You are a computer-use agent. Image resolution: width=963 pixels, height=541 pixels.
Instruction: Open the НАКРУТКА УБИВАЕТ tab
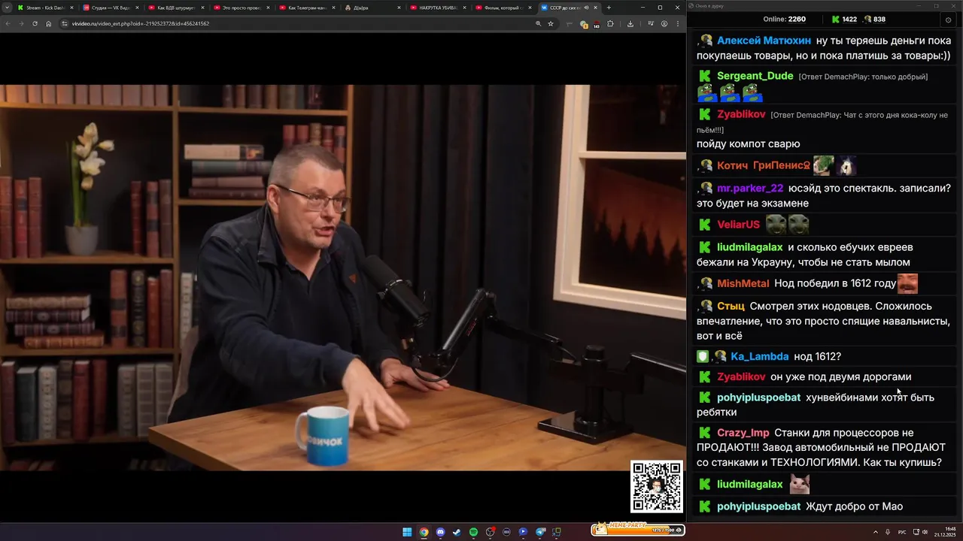tap(436, 8)
